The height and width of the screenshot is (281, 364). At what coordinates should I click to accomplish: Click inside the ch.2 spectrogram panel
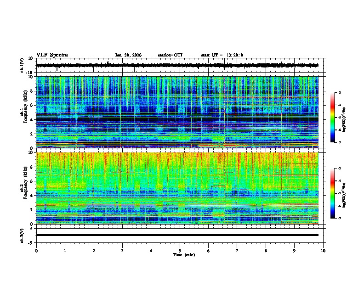coord(177,188)
